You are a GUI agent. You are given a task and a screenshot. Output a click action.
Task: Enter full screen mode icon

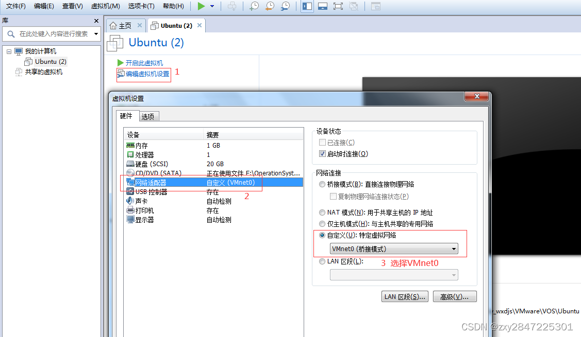tap(338, 6)
